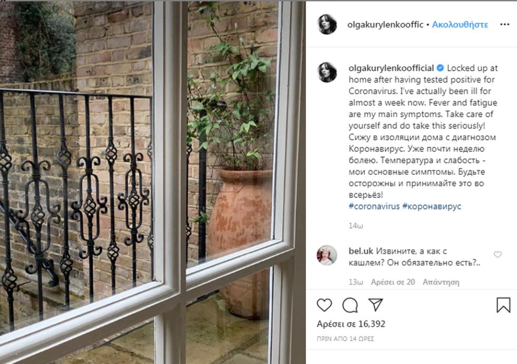Image resolution: width=517 pixels, height=364 pixels.
Task: Click the window photo of the post
Action: (x=152, y=183)
